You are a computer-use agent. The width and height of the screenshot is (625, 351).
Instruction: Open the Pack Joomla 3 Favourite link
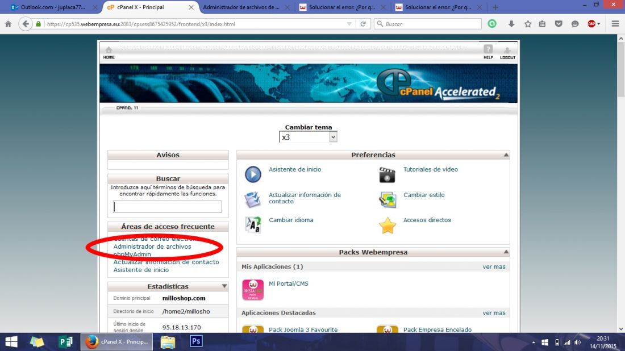tap(303, 329)
